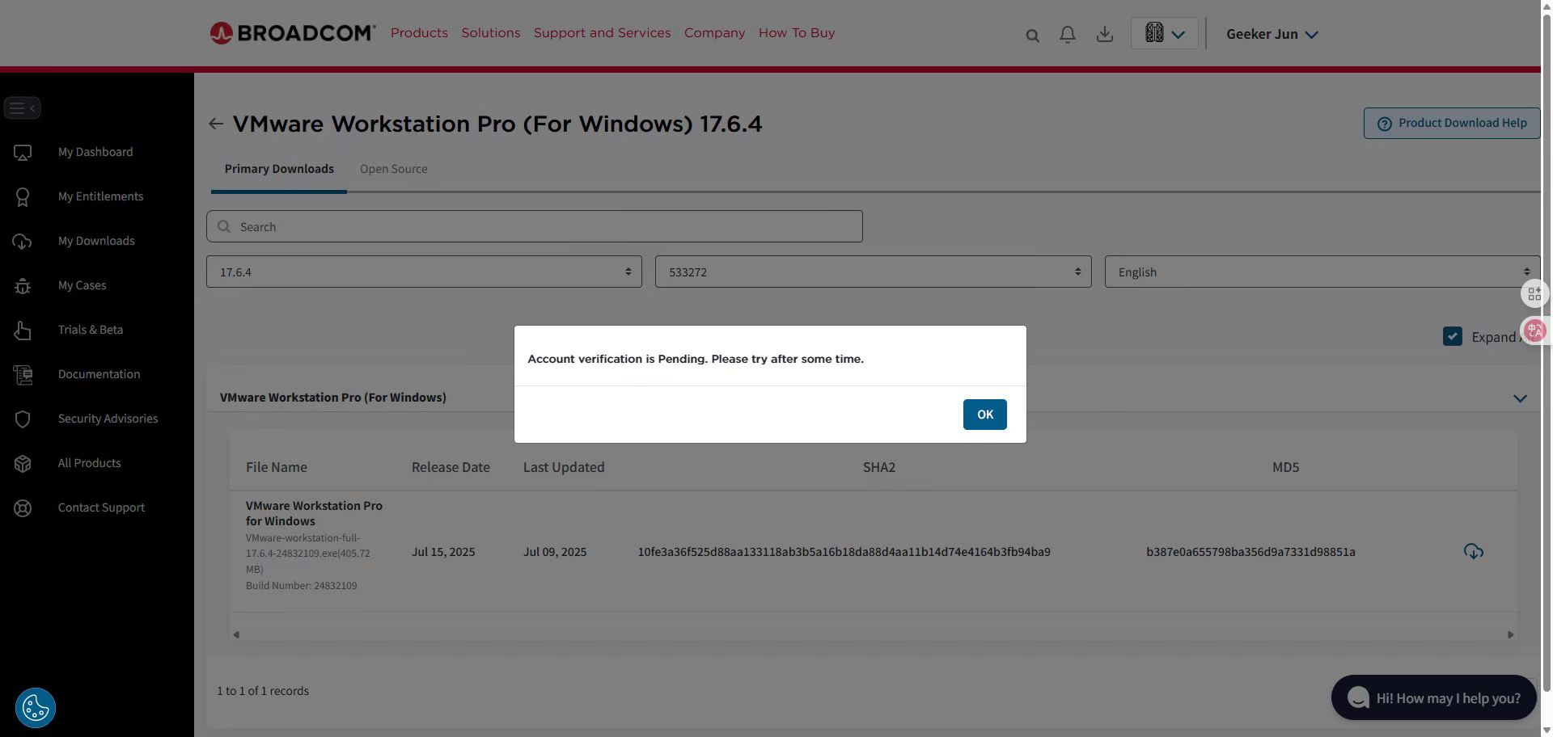Open Product Download Help
This screenshot has height=737, width=1553.
pyautogui.click(x=1452, y=124)
